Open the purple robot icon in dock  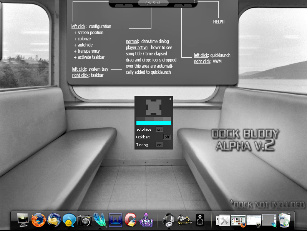pyautogui.click(x=146, y=220)
